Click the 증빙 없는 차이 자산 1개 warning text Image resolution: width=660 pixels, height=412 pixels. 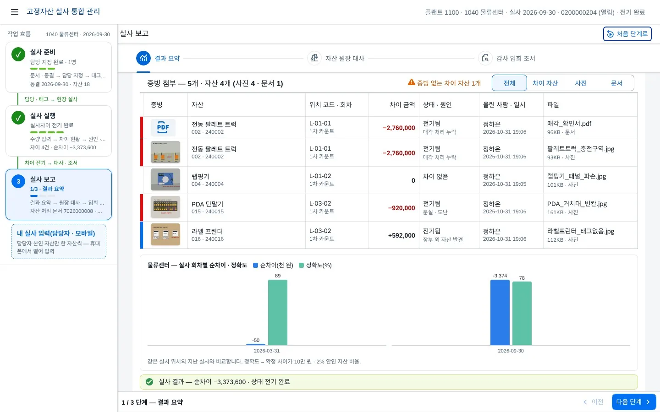pyautogui.click(x=449, y=83)
